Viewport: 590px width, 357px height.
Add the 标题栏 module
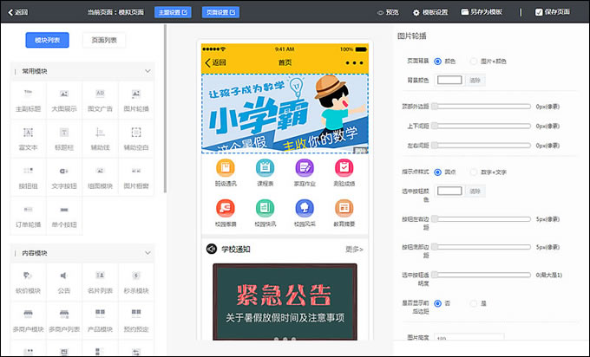(64, 139)
